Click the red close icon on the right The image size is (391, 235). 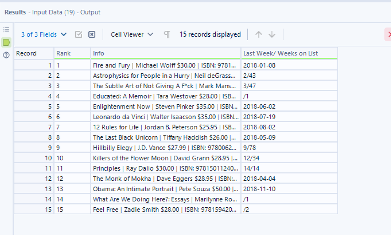pyautogui.click(x=389, y=34)
